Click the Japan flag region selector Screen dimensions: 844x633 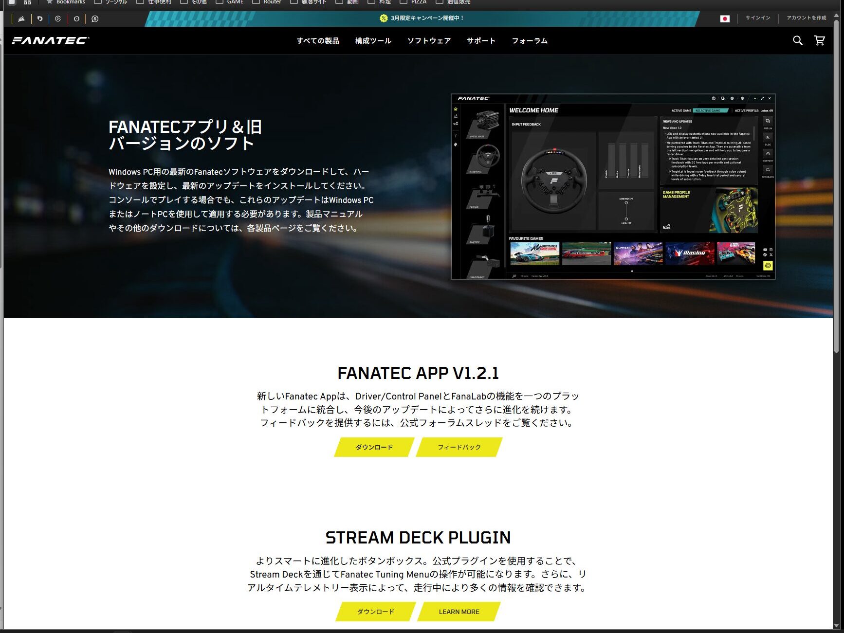(x=725, y=18)
